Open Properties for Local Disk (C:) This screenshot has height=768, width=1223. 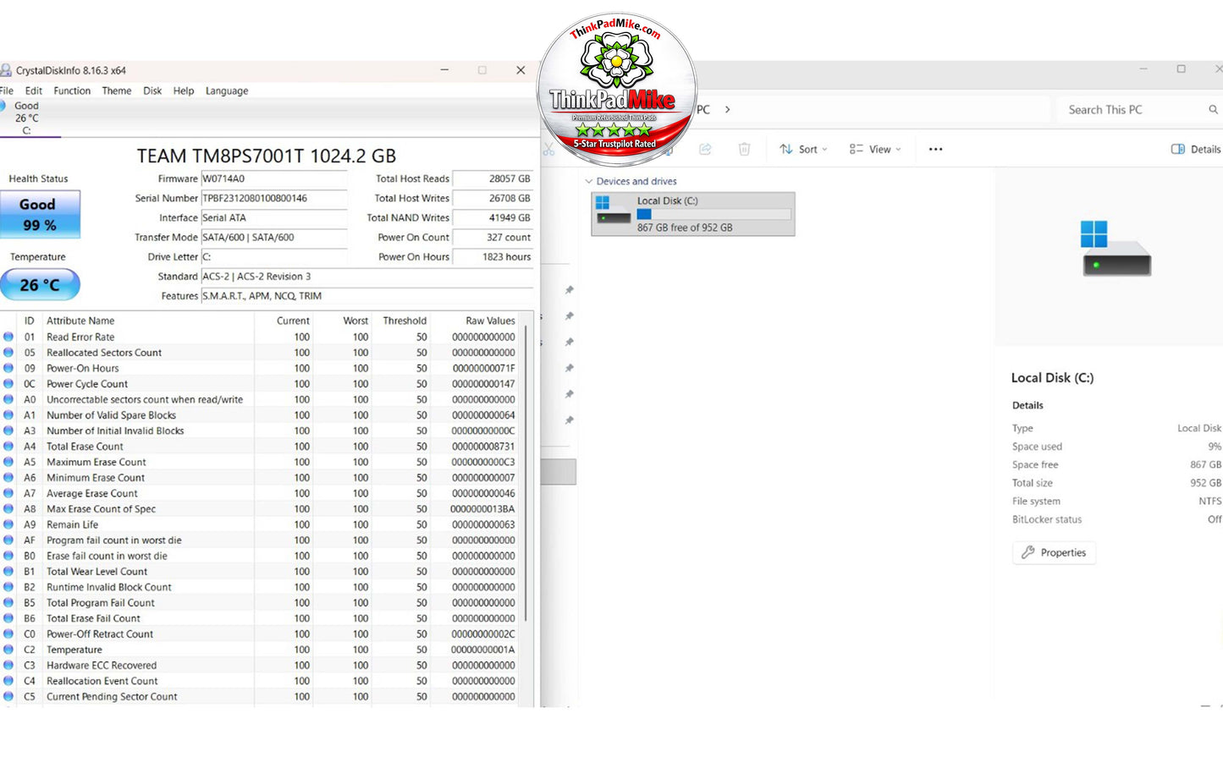coord(1054,552)
